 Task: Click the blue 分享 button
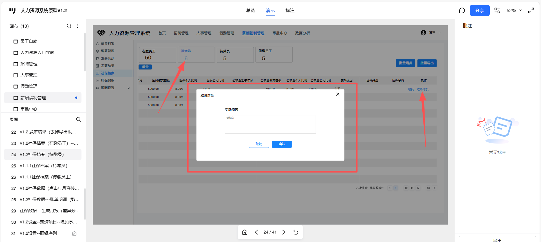[480, 10]
